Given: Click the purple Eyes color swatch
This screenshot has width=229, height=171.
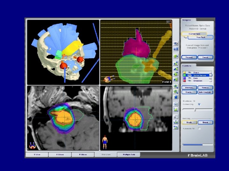Looking at the screenshot, I should coord(184,78).
